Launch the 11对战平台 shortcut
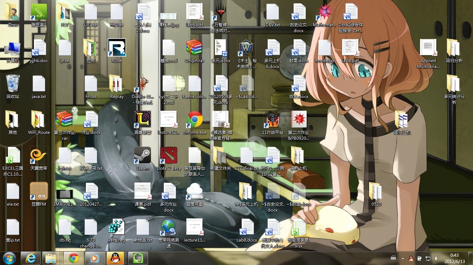This screenshot has height=265, width=473. [x=273, y=119]
